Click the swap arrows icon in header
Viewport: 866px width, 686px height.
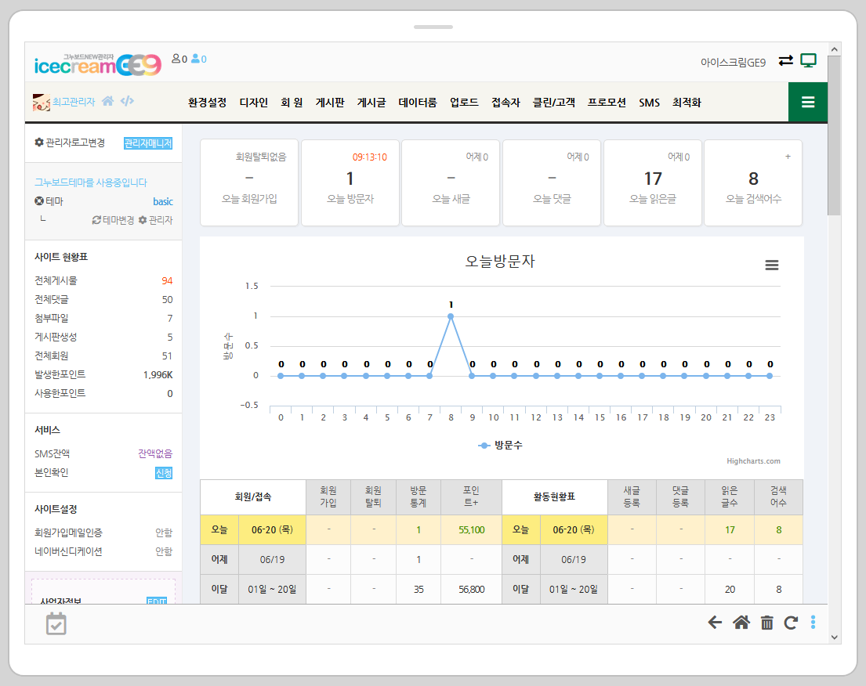(785, 60)
